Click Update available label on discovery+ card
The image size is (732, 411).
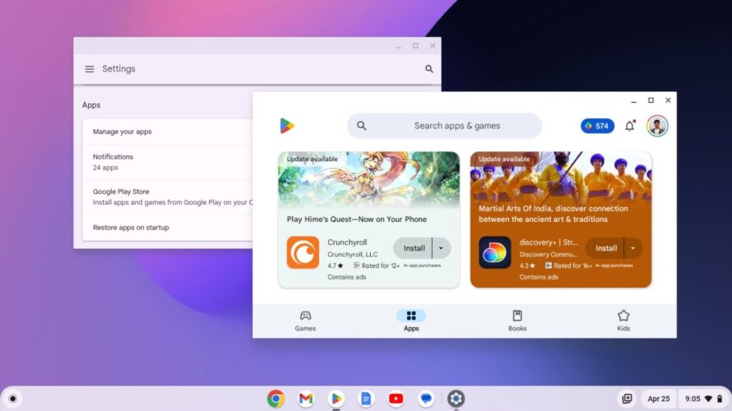(504, 159)
